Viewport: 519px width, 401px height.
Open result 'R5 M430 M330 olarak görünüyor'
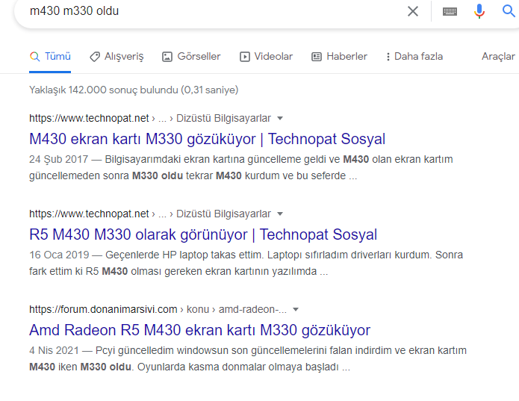[x=203, y=234]
